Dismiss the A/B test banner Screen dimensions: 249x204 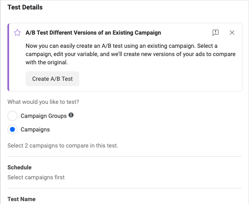[232, 33]
